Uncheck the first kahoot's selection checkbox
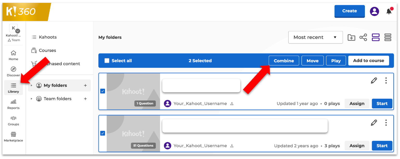400x159 pixels. (x=103, y=91)
